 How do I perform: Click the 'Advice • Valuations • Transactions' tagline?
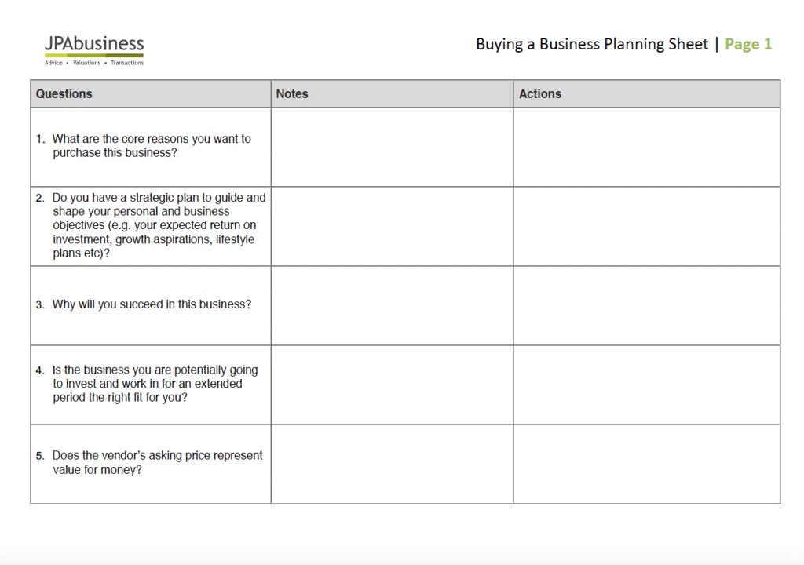[x=94, y=63]
